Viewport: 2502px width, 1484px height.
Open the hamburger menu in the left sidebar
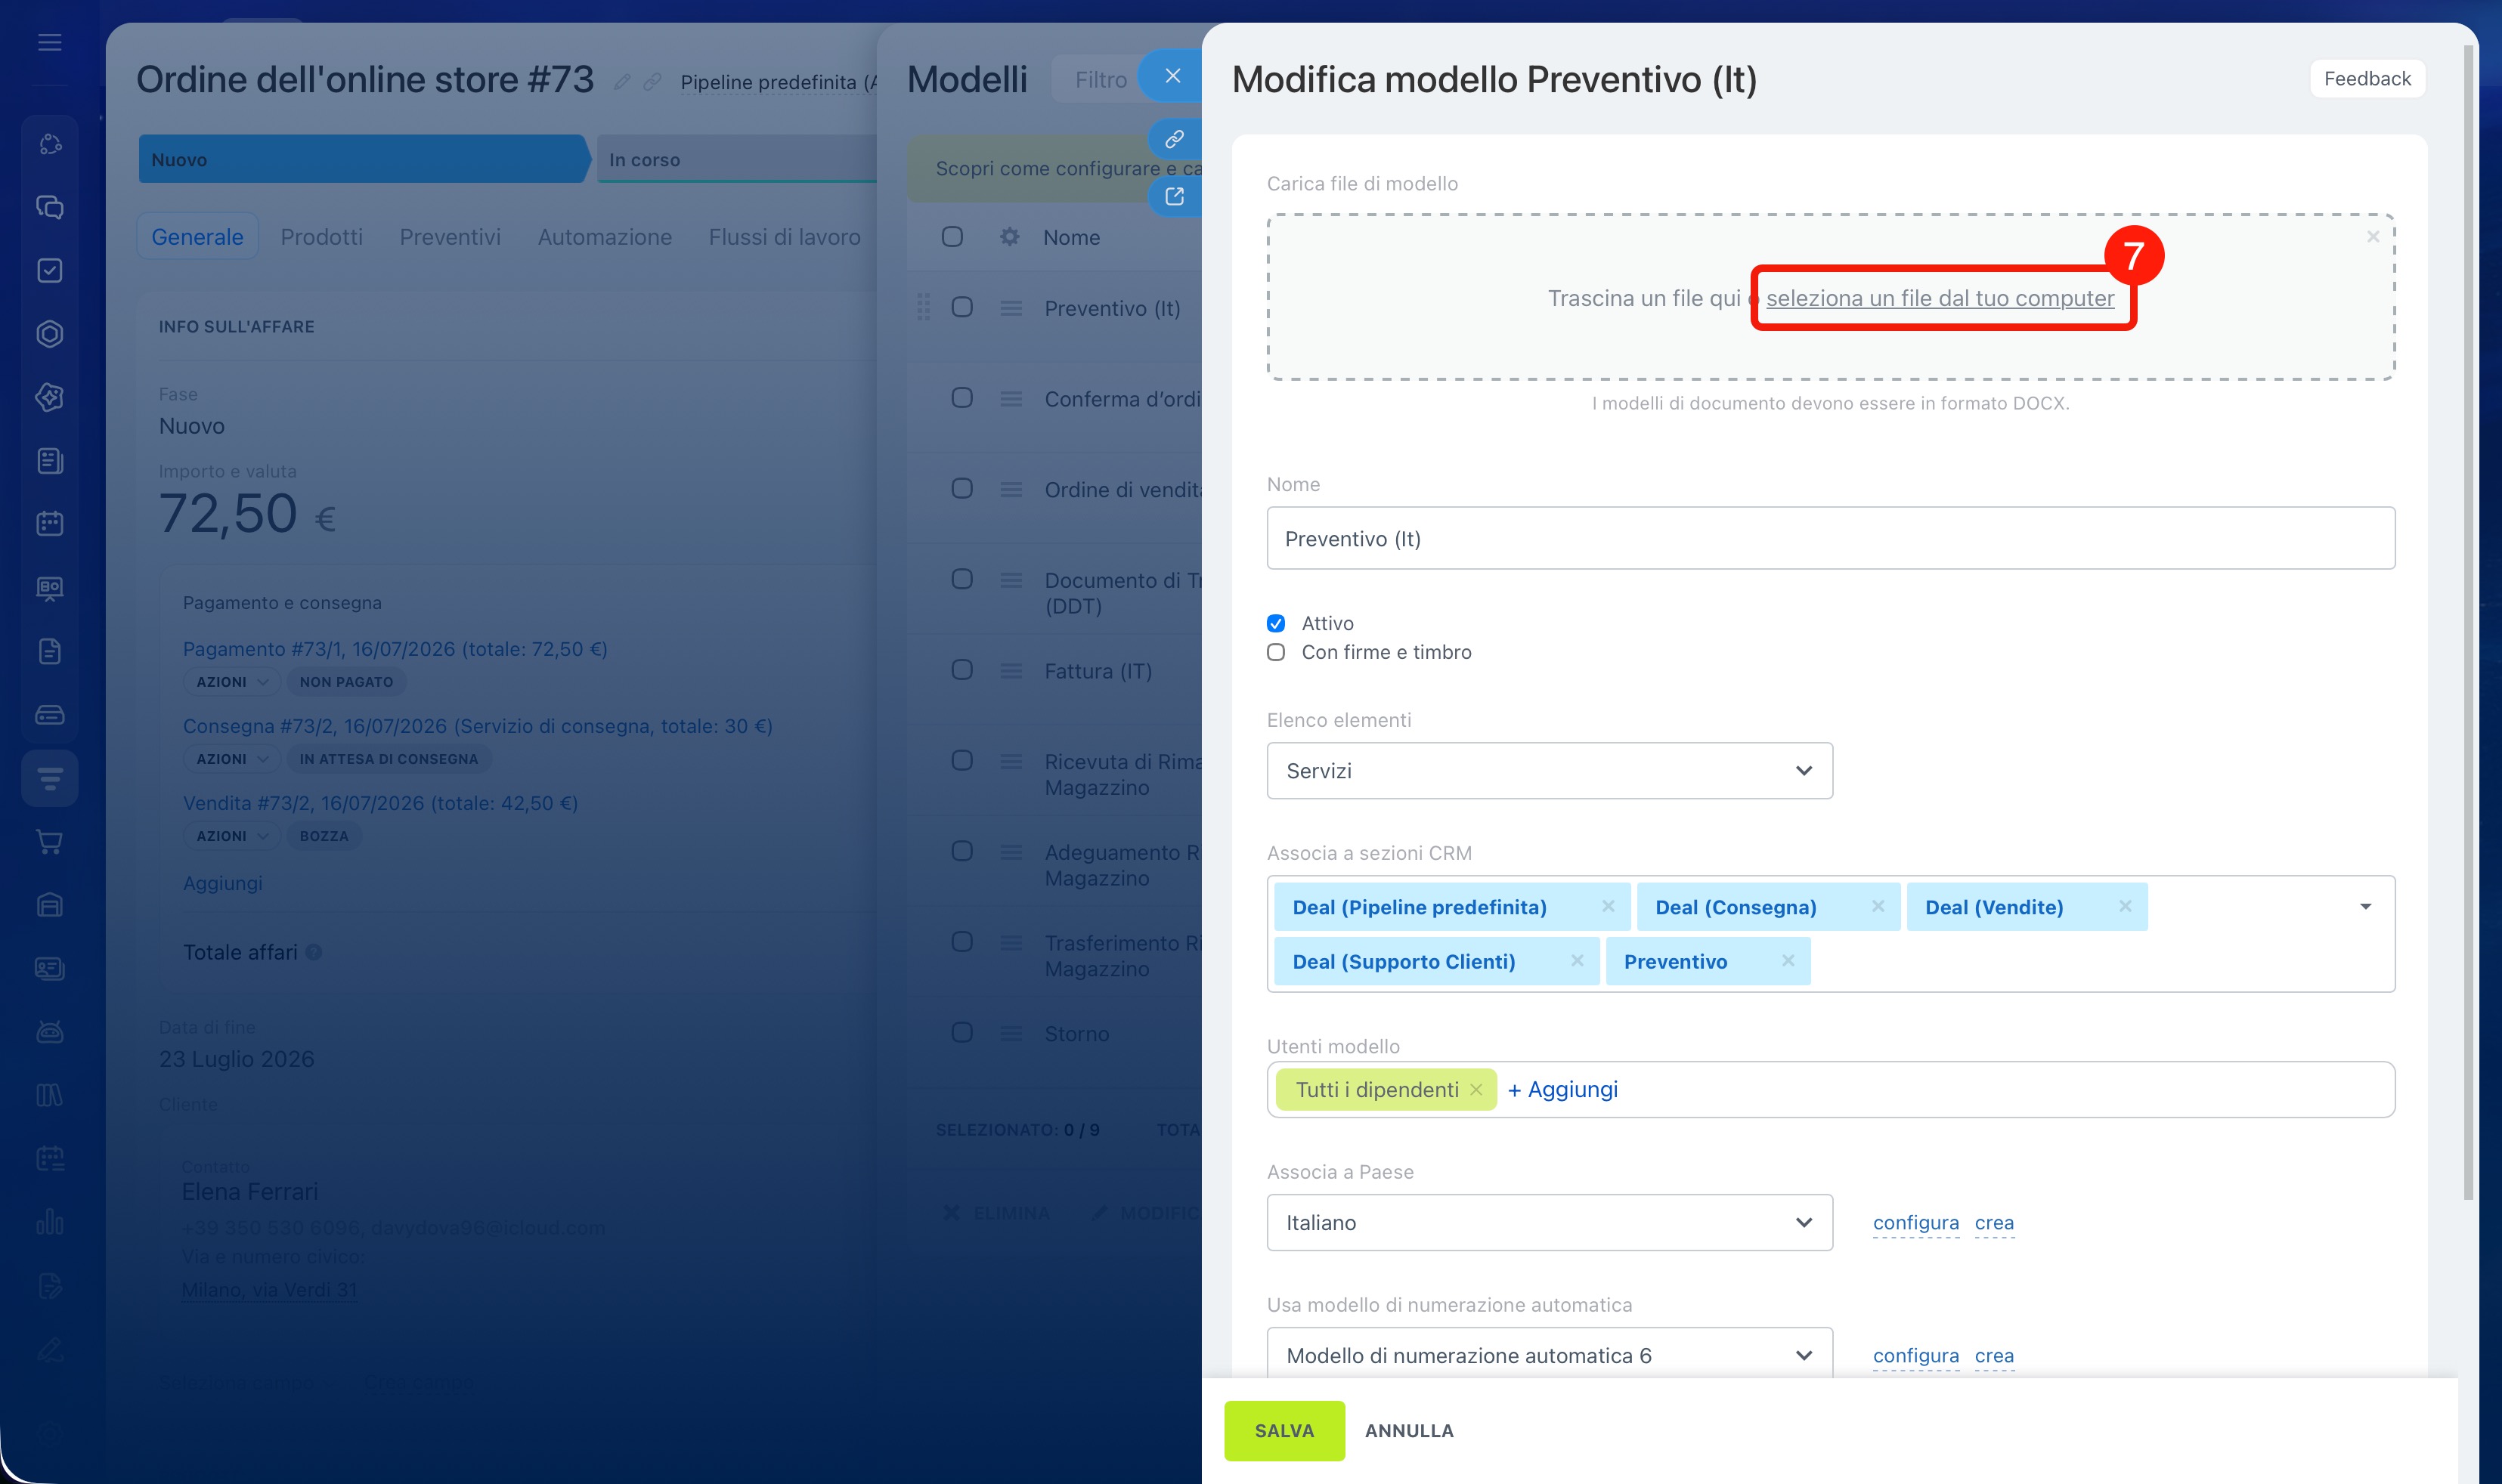click(49, 42)
